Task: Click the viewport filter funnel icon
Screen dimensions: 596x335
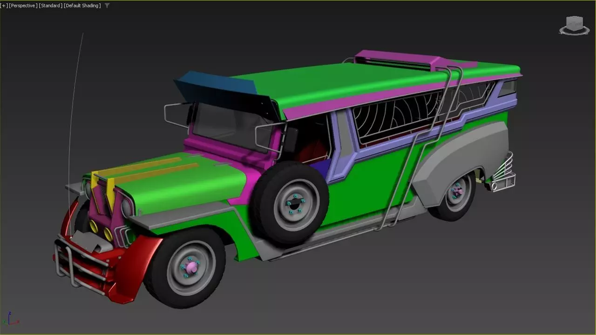Action: pos(107,6)
